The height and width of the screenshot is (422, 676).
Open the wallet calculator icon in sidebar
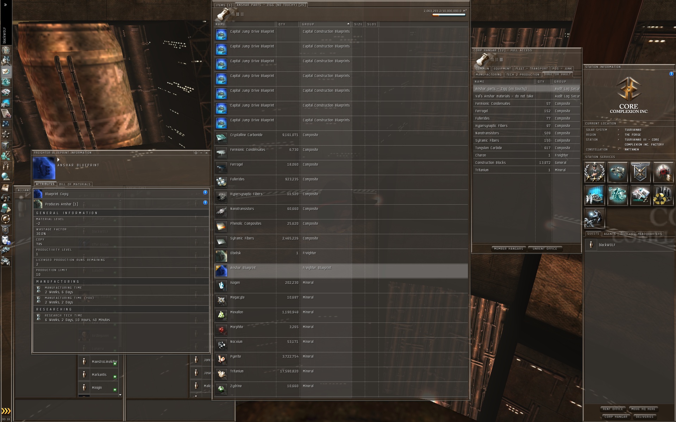coord(6,208)
